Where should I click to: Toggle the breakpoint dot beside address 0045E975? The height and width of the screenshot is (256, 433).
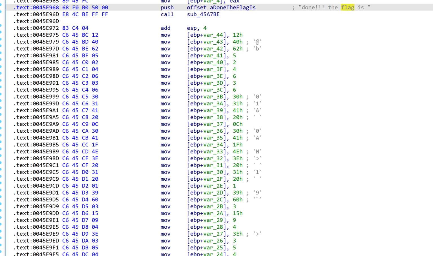tap(1, 35)
